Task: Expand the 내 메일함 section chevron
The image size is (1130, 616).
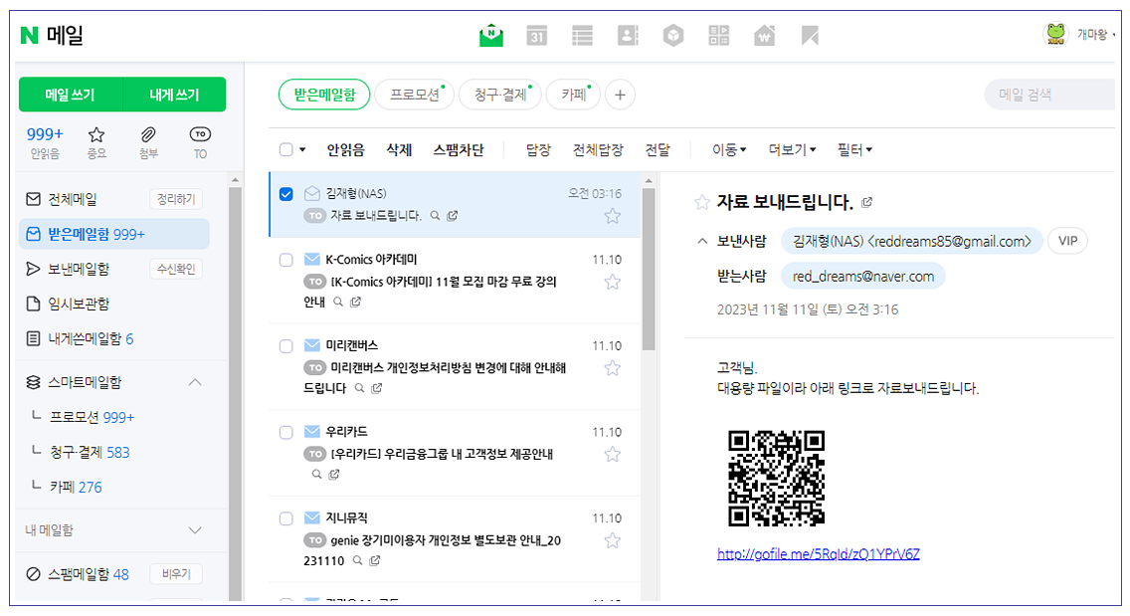Action: point(195,530)
